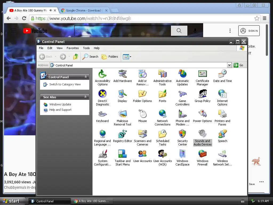Open the Tools menu
Screen dimensions: 273x205
click(x=86, y=48)
